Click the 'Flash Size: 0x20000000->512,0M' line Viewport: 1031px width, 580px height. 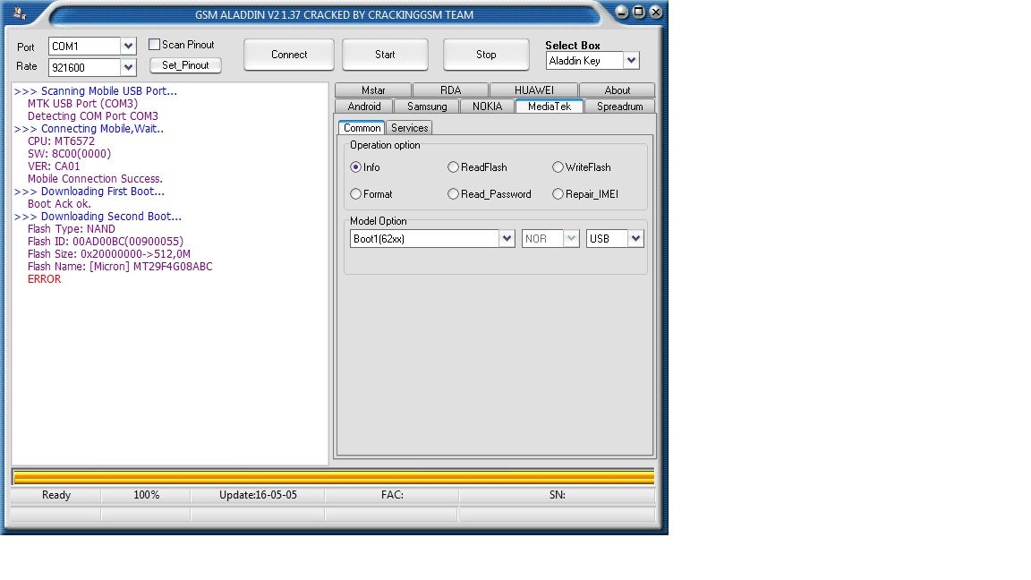[108, 254]
